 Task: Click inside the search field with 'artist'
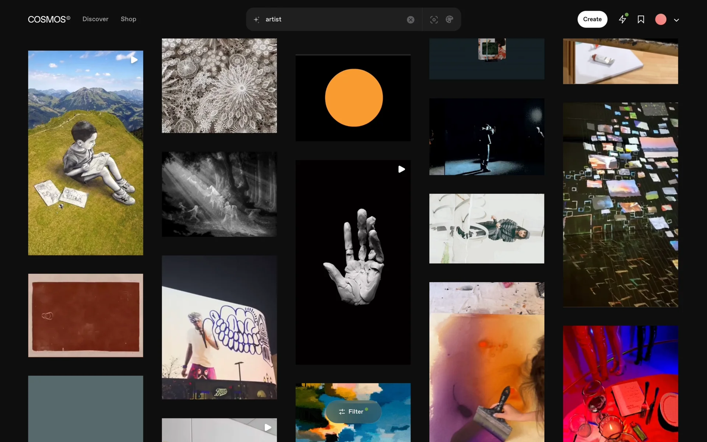coord(331,20)
